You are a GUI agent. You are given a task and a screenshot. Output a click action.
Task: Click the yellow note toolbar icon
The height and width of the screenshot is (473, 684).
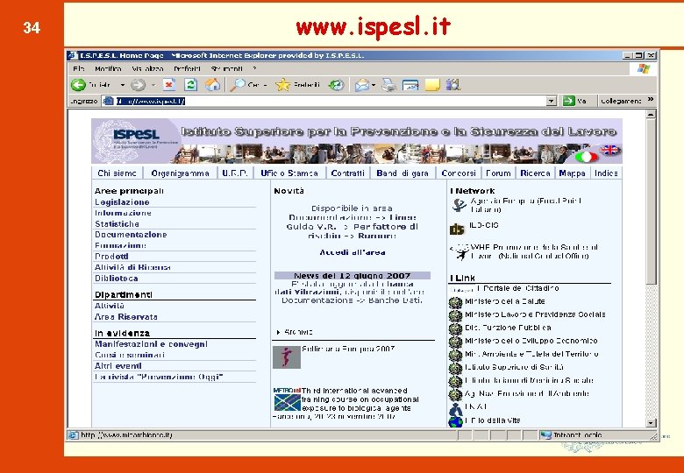pyautogui.click(x=432, y=85)
